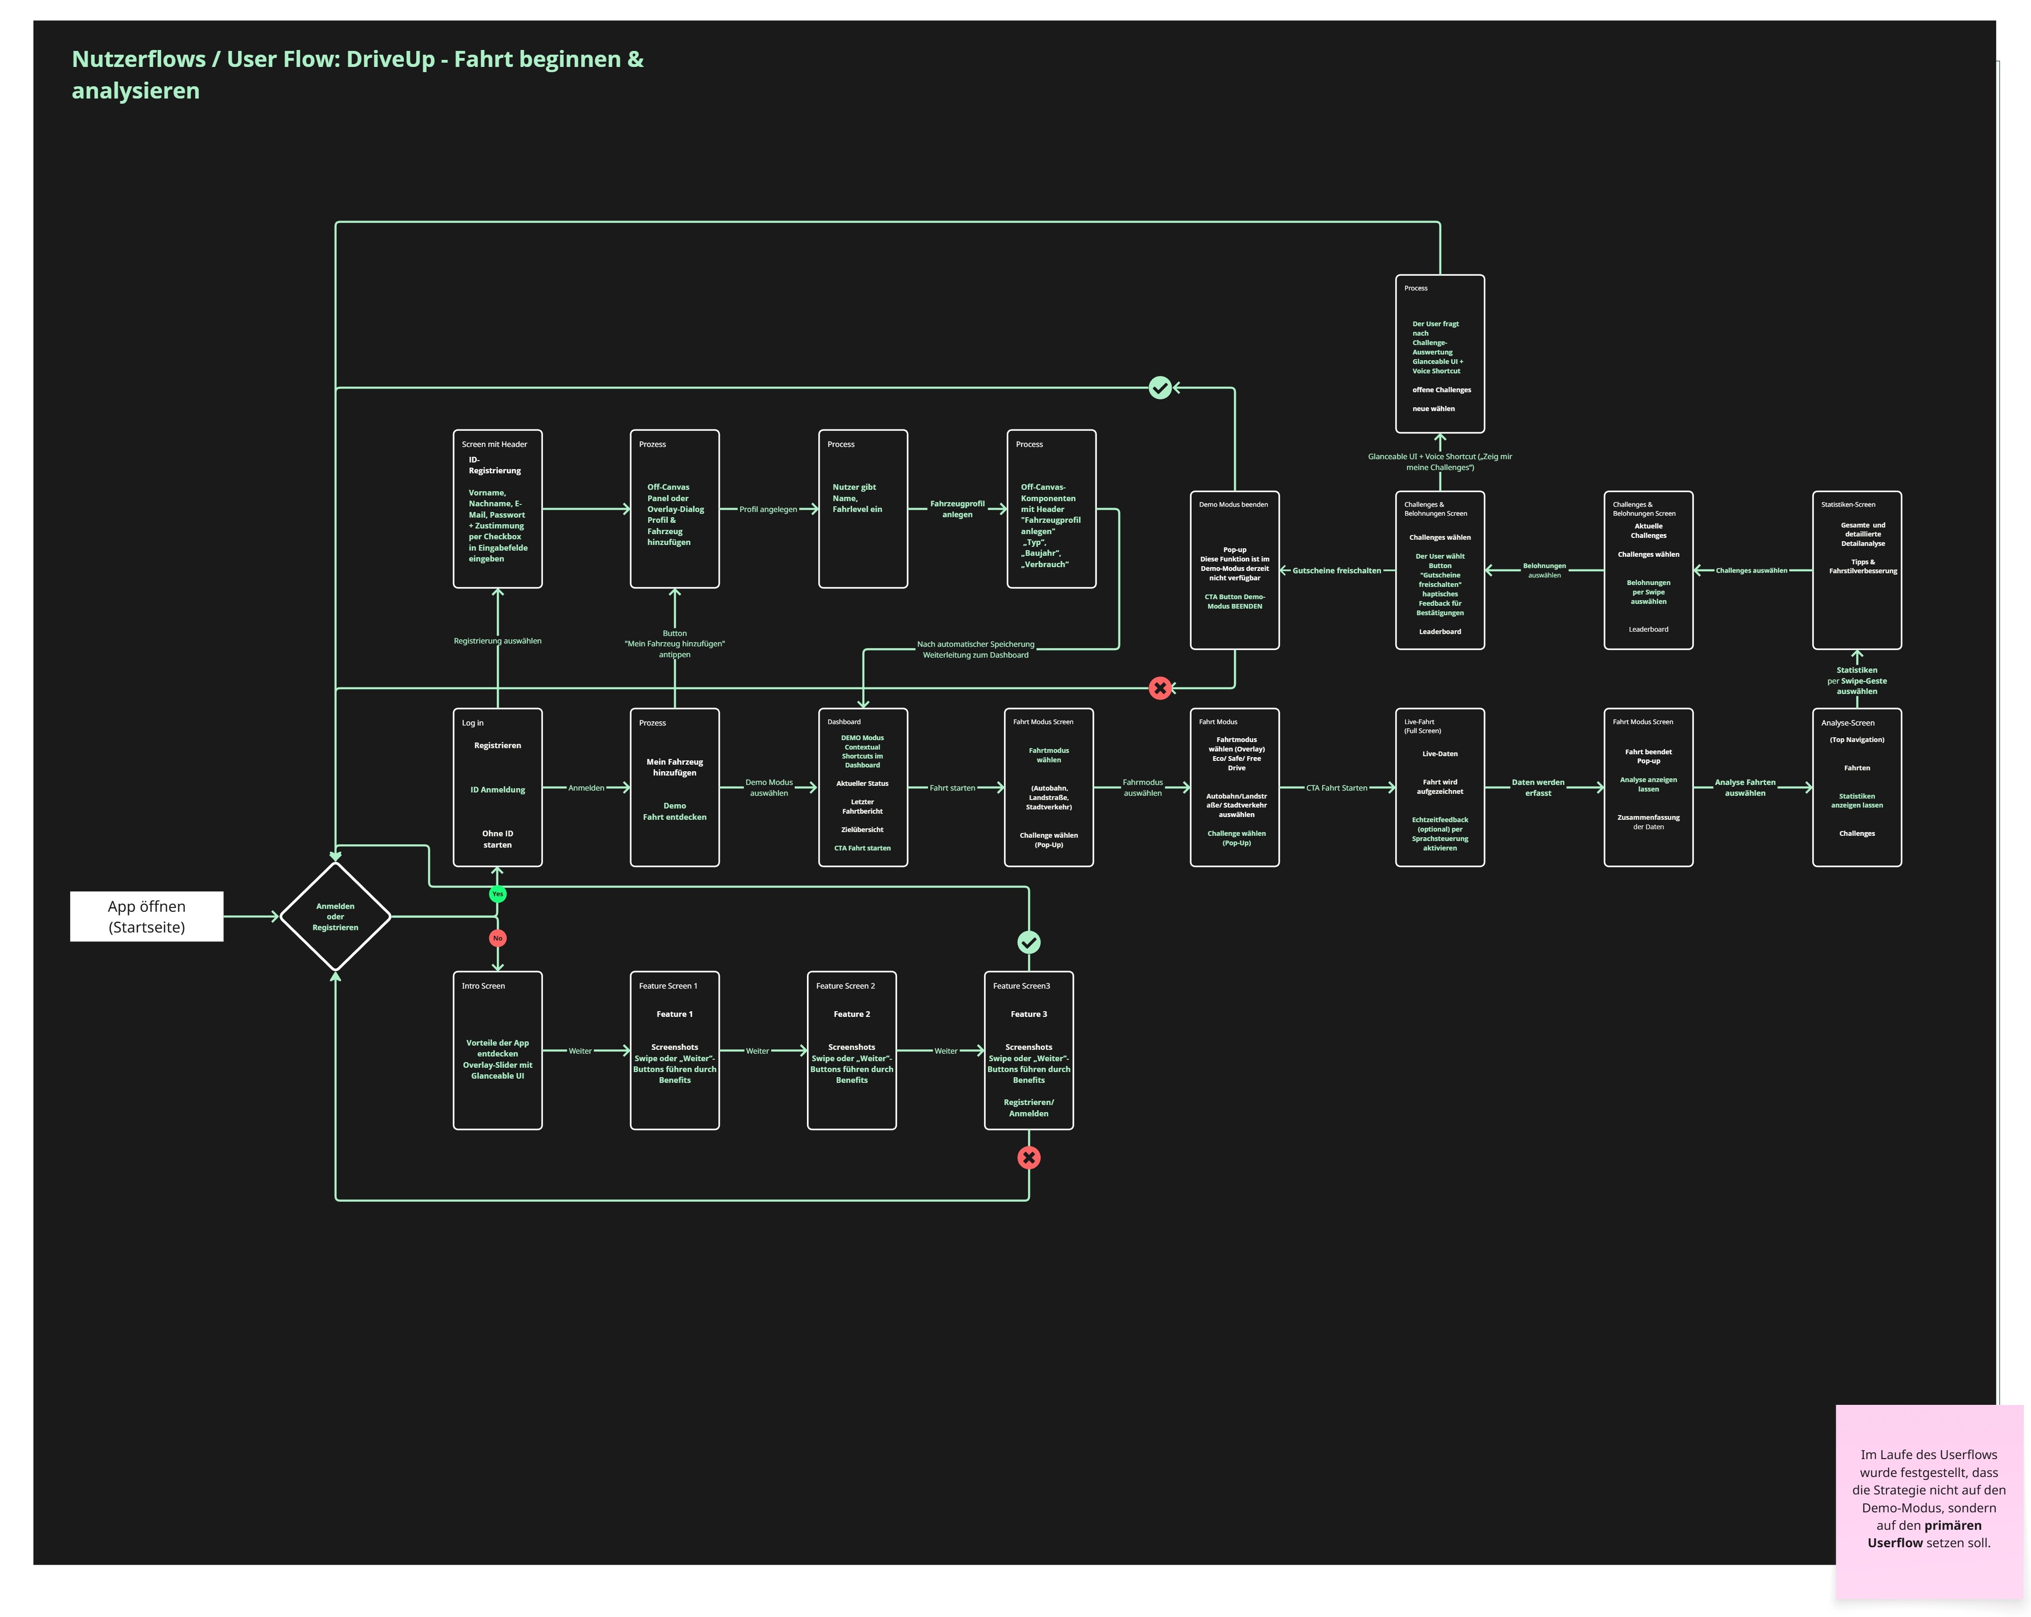
Task: Select the green 'Yes' marker dot
Action: (x=497, y=894)
